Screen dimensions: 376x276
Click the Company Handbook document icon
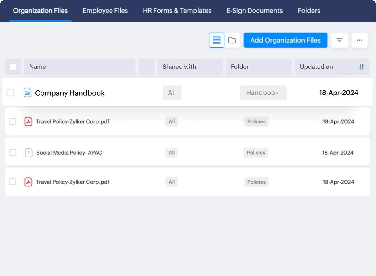point(28,93)
